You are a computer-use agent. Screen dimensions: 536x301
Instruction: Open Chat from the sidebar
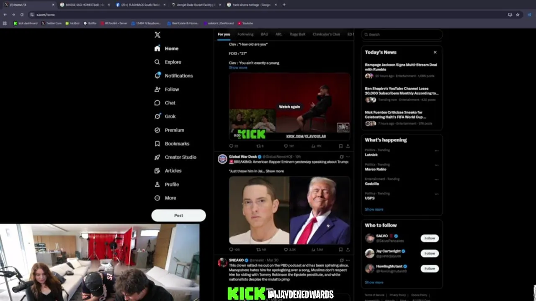tap(165, 103)
